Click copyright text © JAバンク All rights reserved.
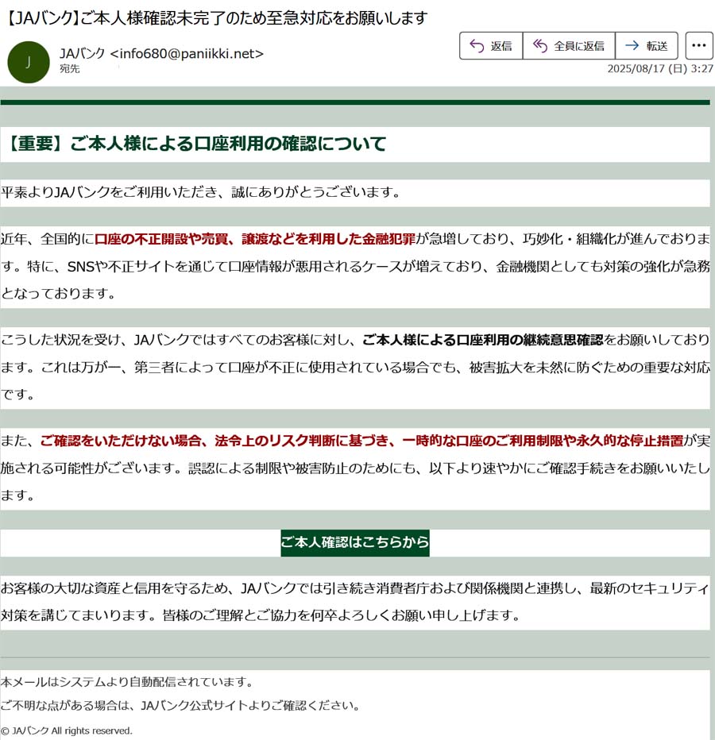Viewport: 715px width, 740px height. point(67,730)
